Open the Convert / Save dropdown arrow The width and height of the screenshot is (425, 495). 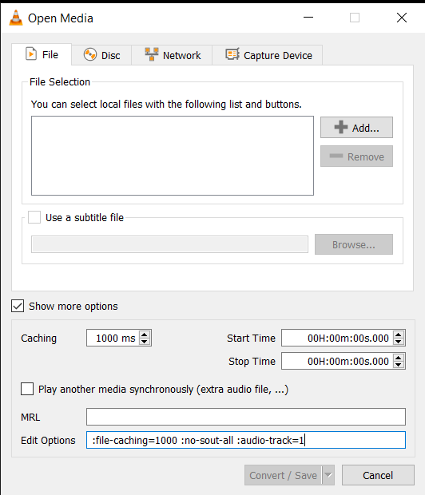pos(328,475)
